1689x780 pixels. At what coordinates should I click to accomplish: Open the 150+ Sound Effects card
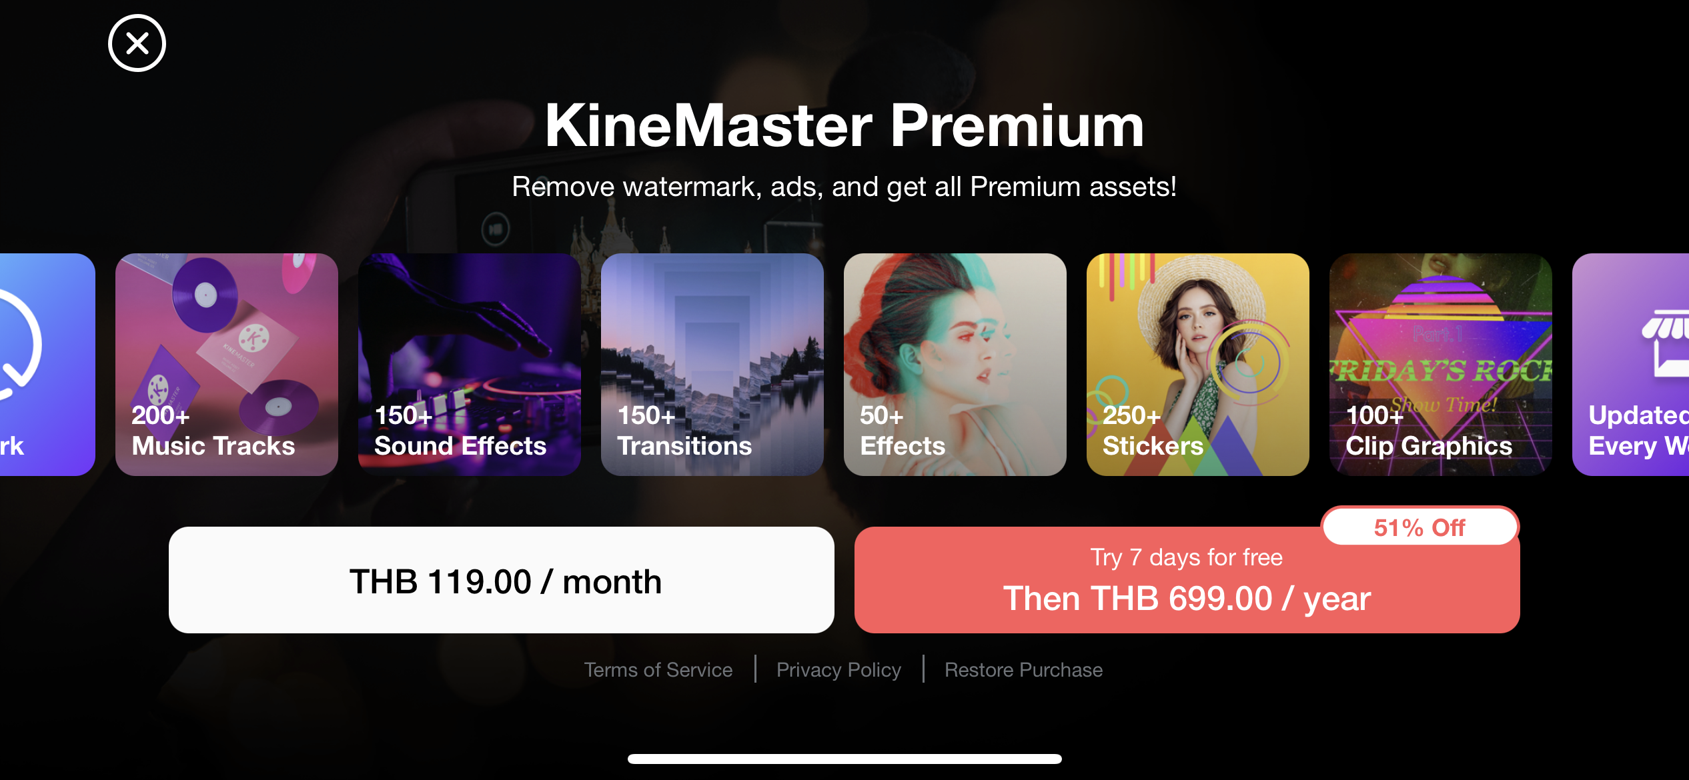tap(470, 364)
